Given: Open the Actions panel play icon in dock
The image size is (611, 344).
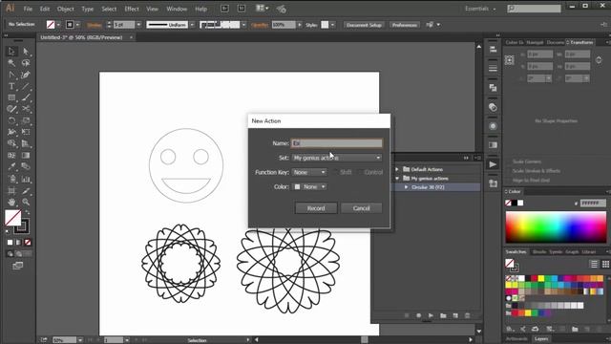Looking at the screenshot, I should [x=493, y=164].
